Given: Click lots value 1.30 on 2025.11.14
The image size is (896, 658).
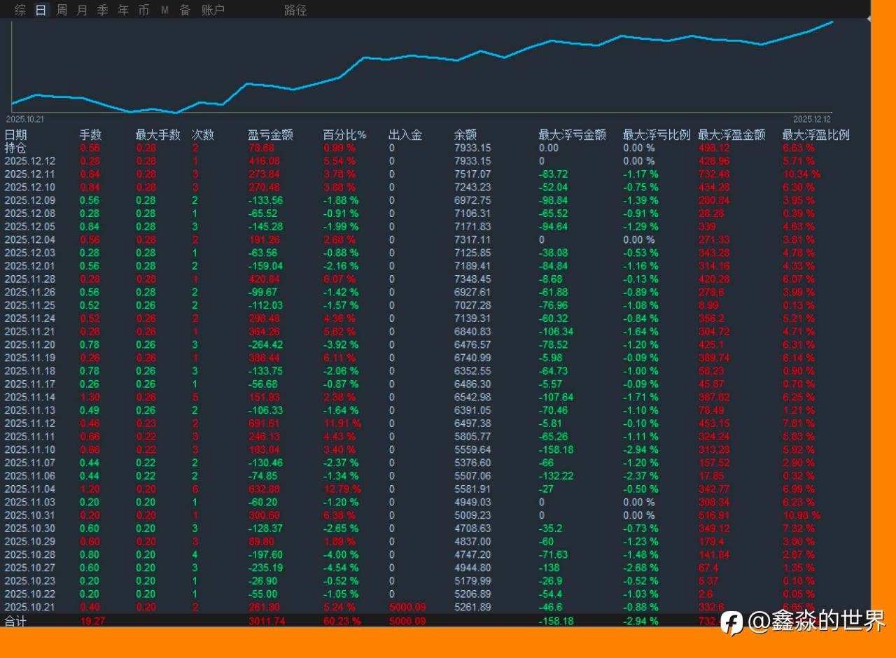Looking at the screenshot, I should point(90,397).
